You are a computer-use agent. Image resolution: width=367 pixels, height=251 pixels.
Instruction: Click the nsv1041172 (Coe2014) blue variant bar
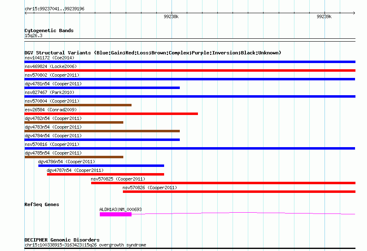[x=190, y=62]
